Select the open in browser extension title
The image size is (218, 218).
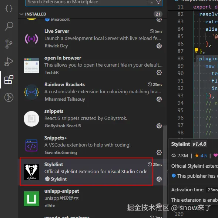coord(63,58)
